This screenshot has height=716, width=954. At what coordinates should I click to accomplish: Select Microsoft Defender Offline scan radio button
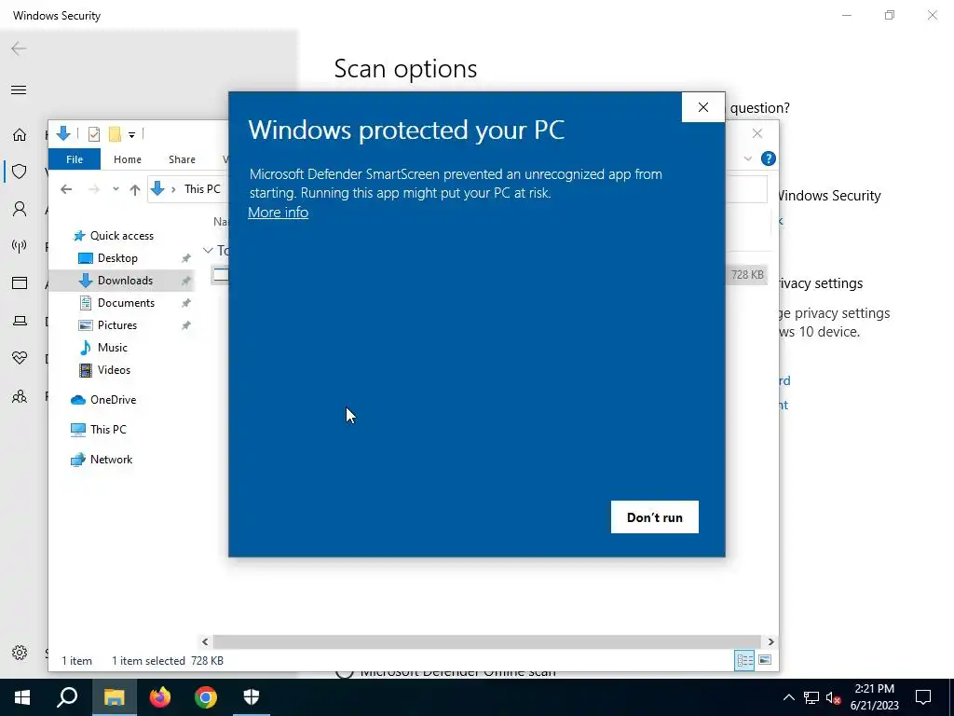pyautogui.click(x=345, y=672)
